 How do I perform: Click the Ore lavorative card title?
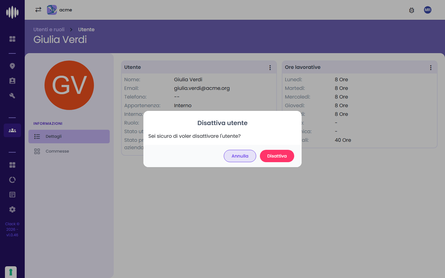click(303, 67)
